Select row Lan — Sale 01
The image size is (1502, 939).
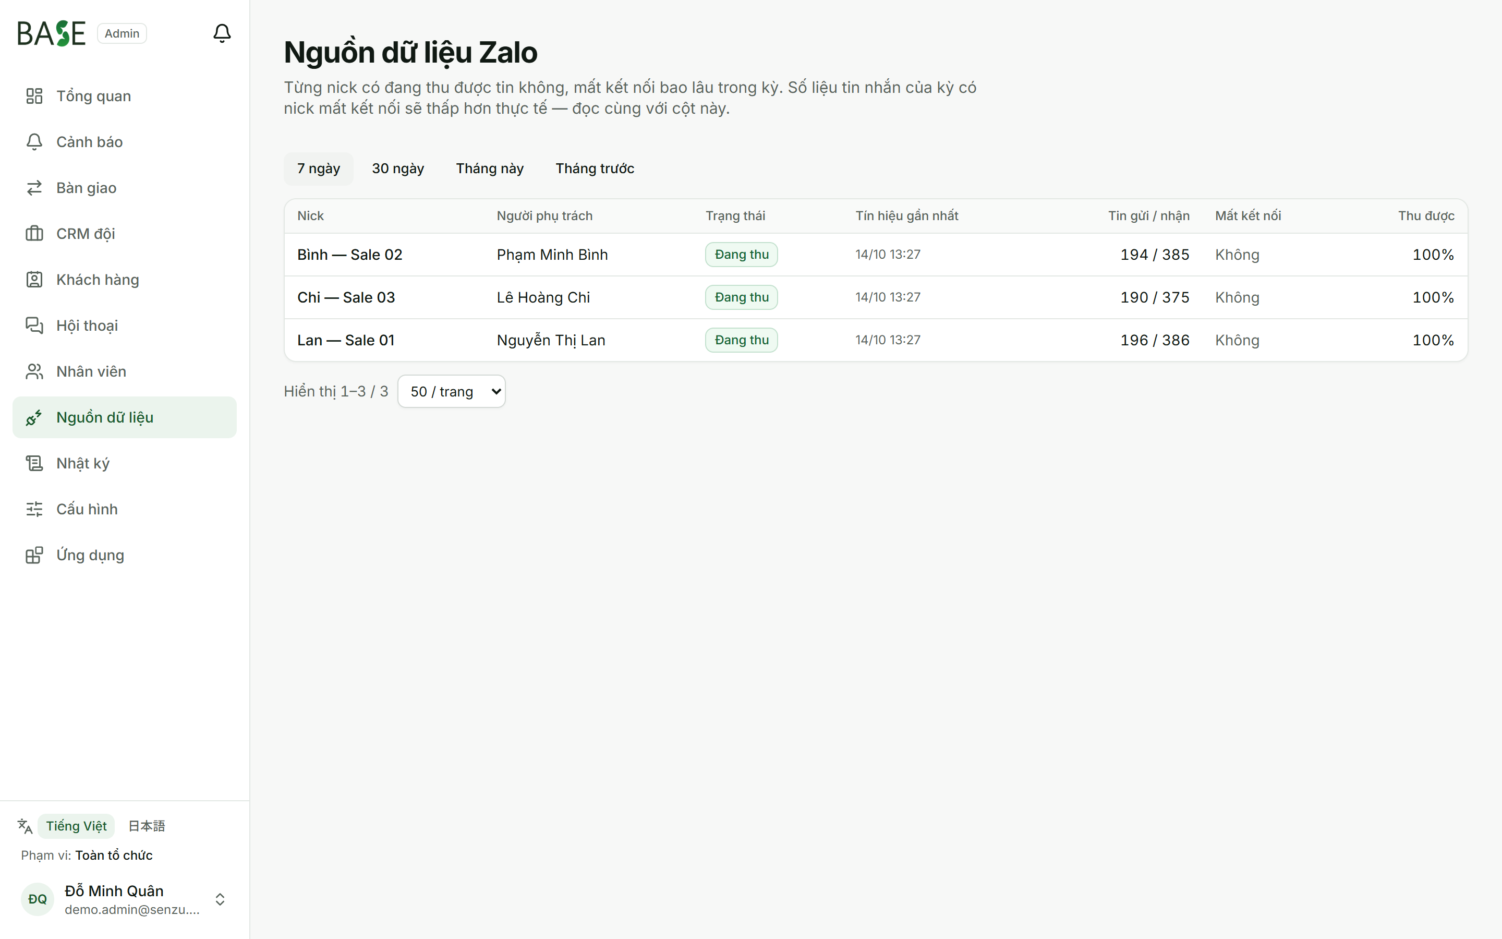tap(876, 340)
